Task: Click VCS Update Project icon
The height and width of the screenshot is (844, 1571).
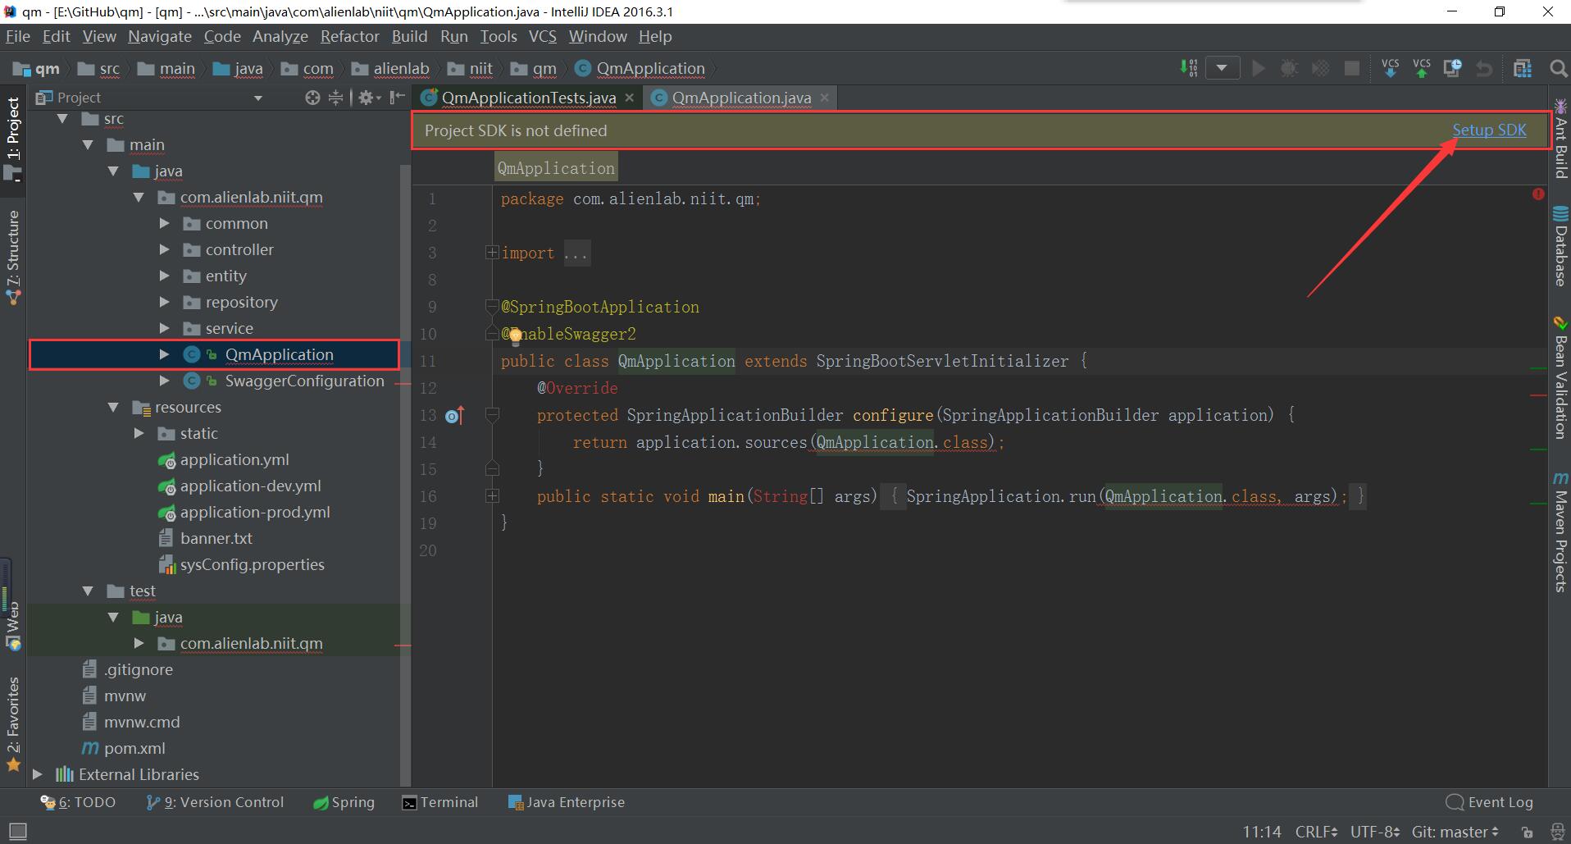Action: click(x=1391, y=68)
